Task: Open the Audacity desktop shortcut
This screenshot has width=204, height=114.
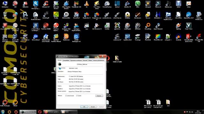Action: coord(178,37)
